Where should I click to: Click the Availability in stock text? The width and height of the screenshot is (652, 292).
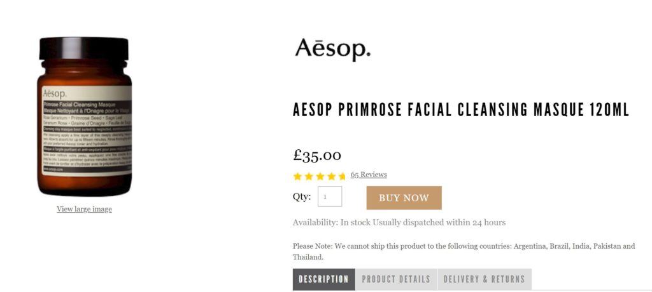[x=399, y=222]
